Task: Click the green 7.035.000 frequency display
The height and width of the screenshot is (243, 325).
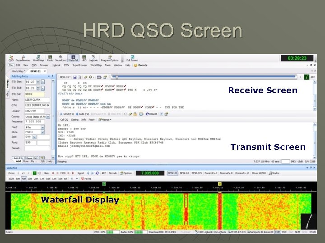Action: pyautogui.click(x=150, y=173)
